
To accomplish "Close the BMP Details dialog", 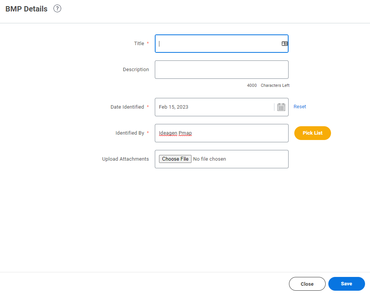I will click(307, 284).
